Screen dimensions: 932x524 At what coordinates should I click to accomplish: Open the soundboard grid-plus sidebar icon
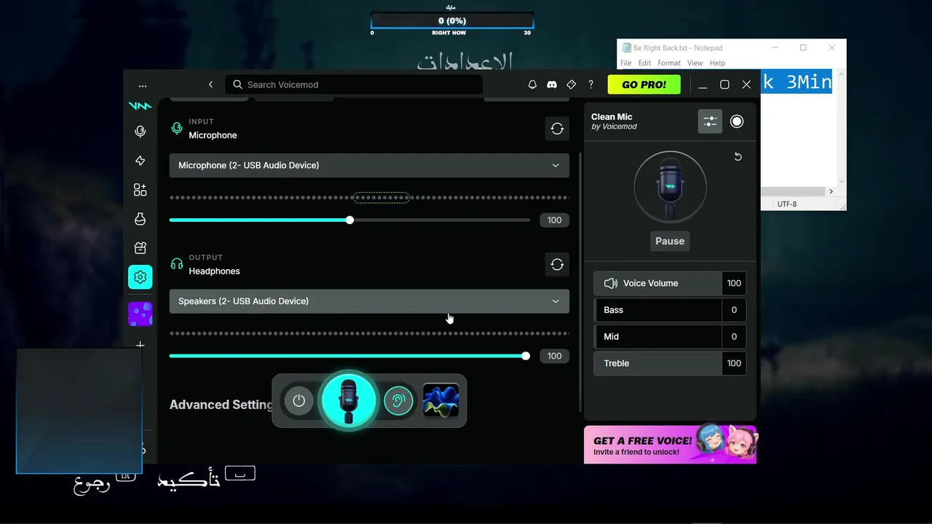141,190
